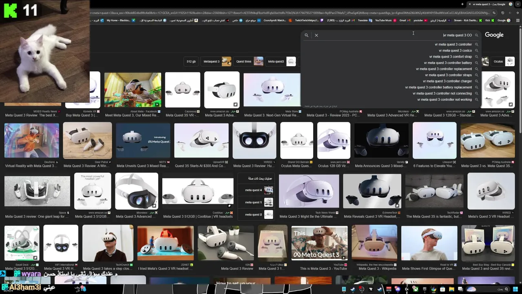Open the 'Meta Quest 3 review: One giant leap' image
The image size is (522, 294).
pos(37,191)
